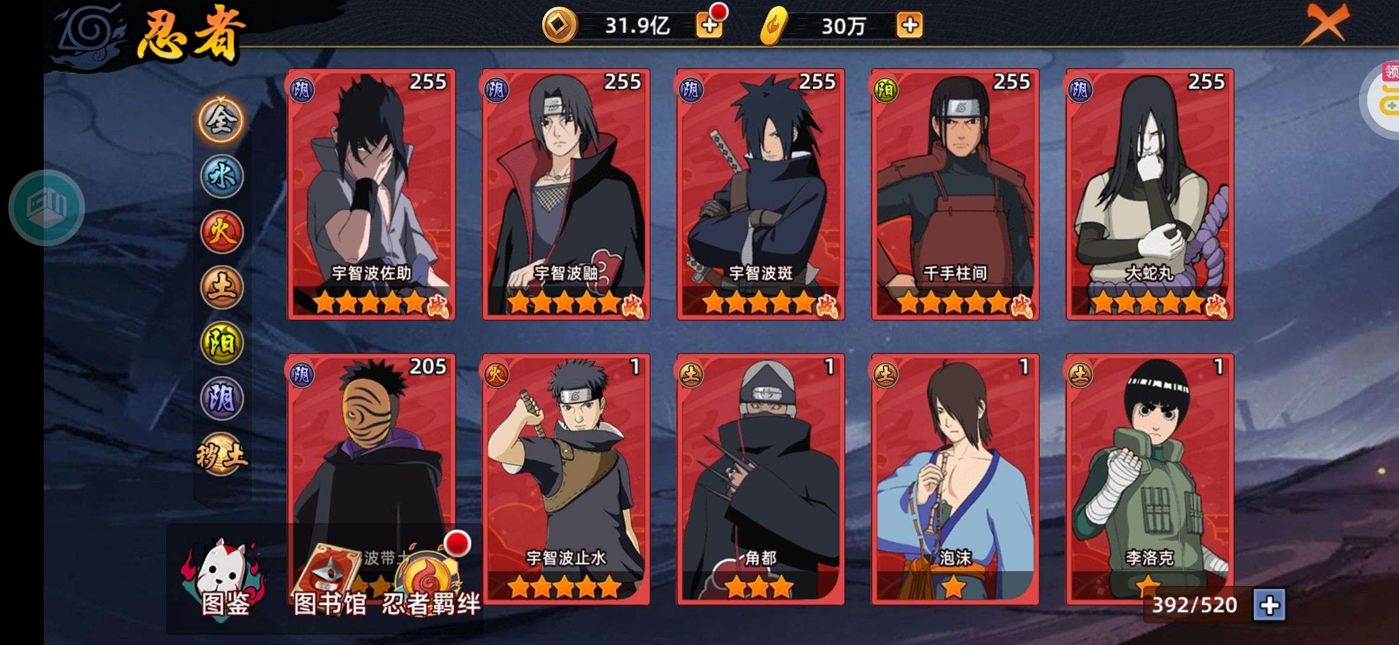Select the 李洛克 ninja card
This screenshot has width=1399, height=645.
coord(1149,479)
